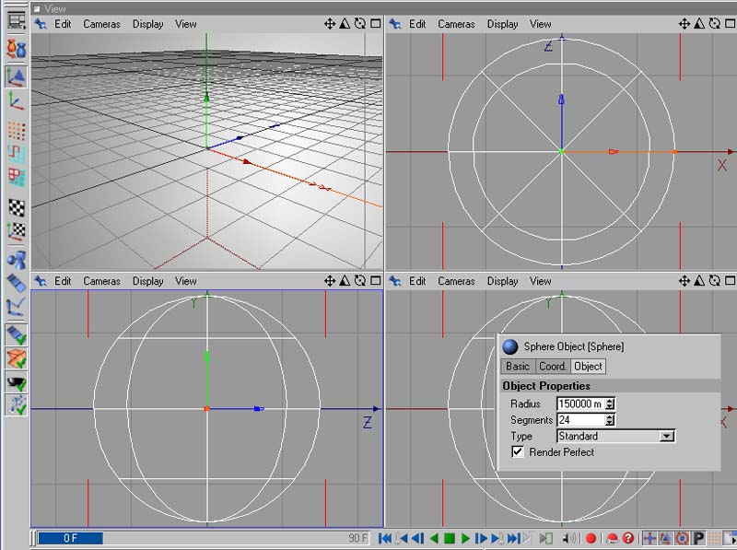Click the red question mark icon
Screen dimensions: 737x550
coord(628,538)
